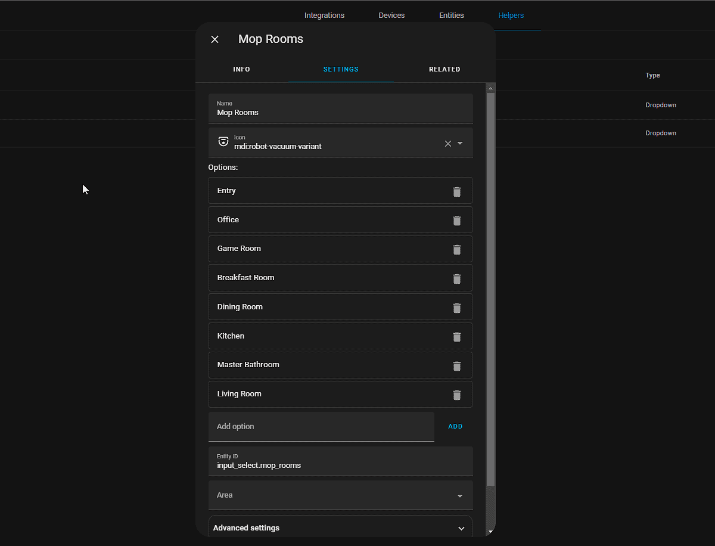715x546 pixels.
Task: Click the Type column header
Action: (652, 76)
